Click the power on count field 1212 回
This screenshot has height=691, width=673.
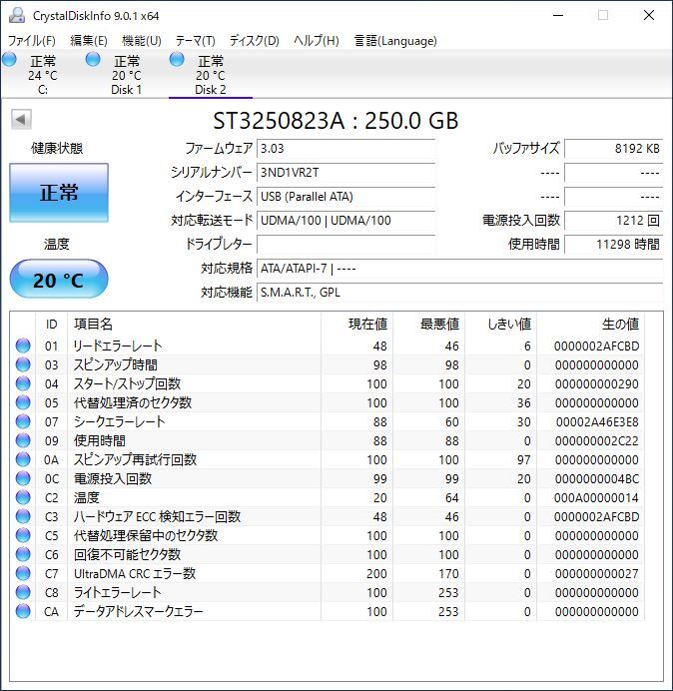click(x=613, y=220)
